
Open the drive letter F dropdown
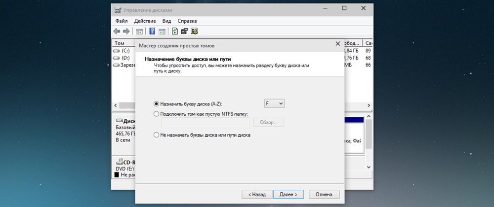tap(275, 103)
